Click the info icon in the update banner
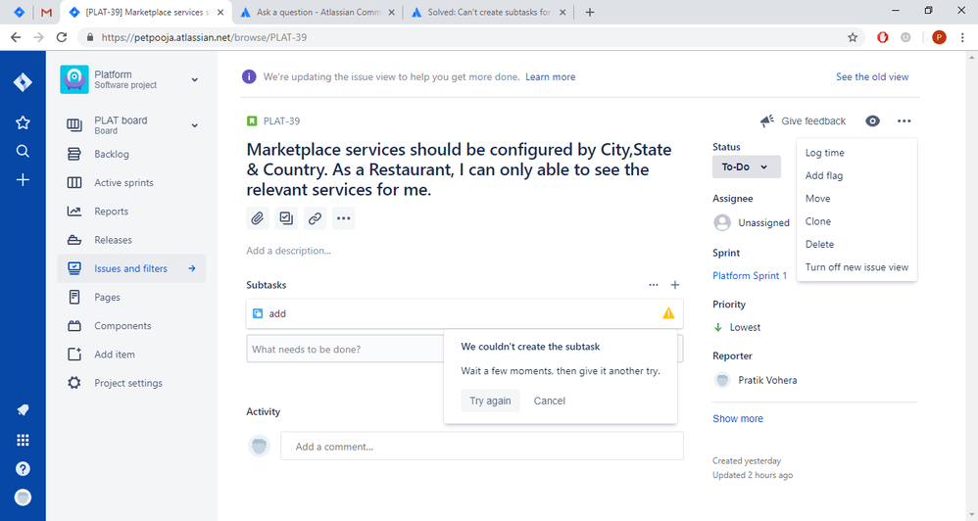This screenshot has height=521, width=978. click(249, 76)
